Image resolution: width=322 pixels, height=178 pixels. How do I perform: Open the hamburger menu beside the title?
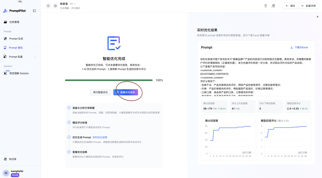48,6
